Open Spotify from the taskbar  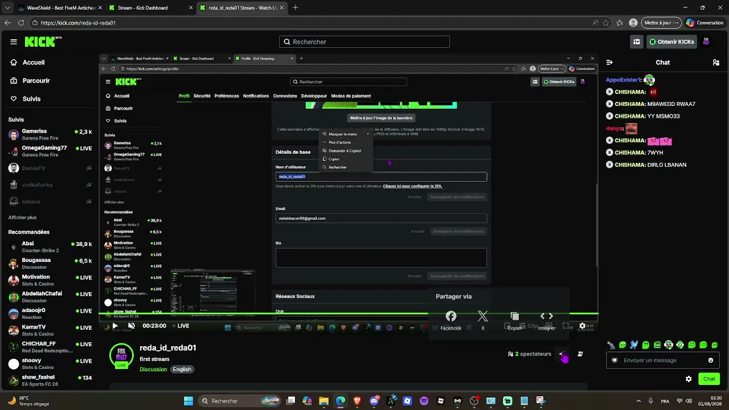click(424, 401)
